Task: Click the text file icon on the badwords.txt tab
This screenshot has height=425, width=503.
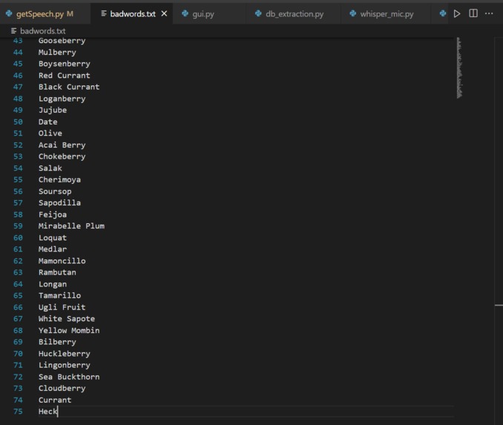Action: click(x=104, y=13)
